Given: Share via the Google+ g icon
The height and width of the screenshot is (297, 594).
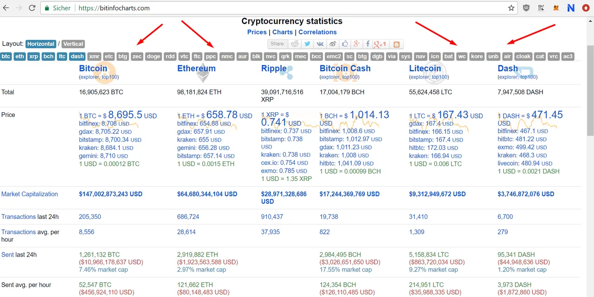Looking at the screenshot, I should point(356,44).
